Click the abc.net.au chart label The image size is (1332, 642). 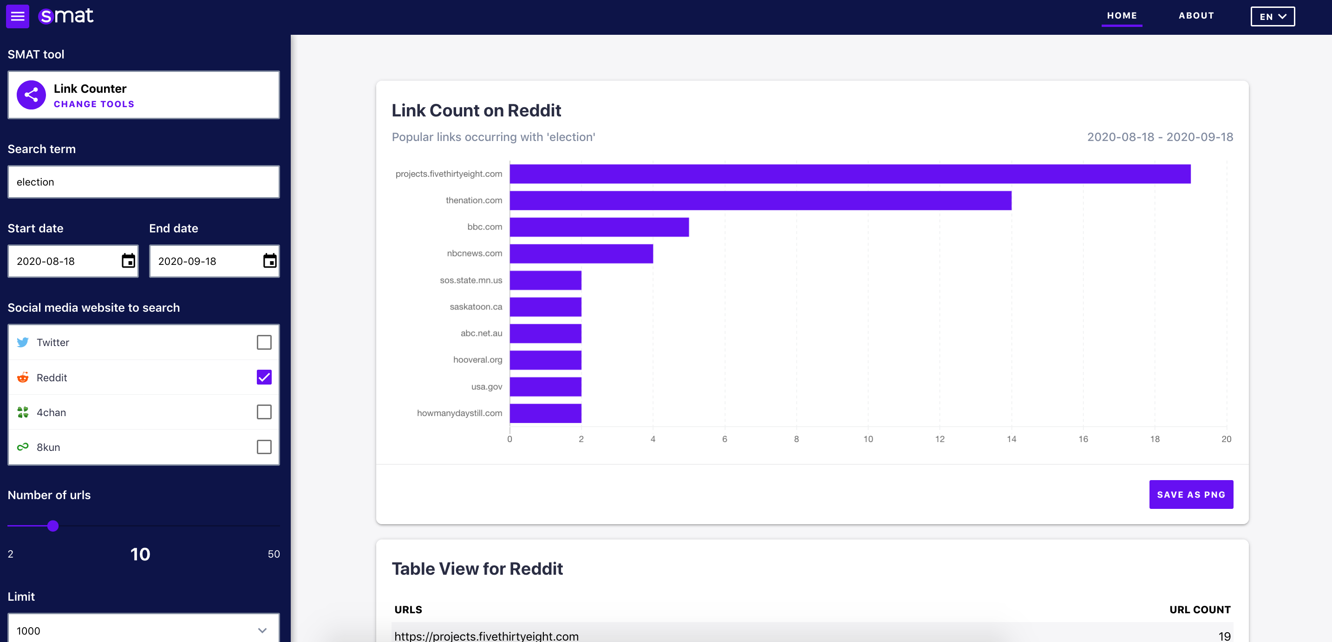[x=482, y=334]
